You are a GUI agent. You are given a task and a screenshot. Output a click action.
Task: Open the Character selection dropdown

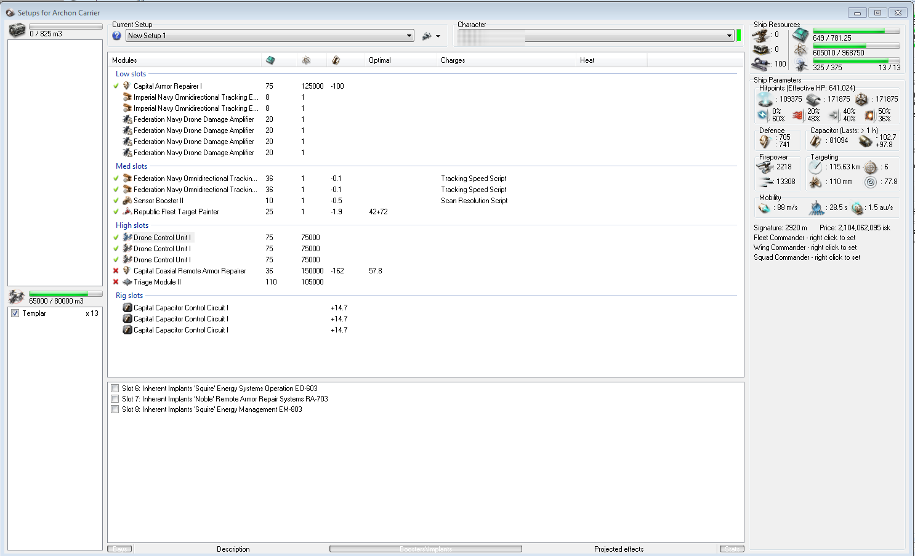595,36
